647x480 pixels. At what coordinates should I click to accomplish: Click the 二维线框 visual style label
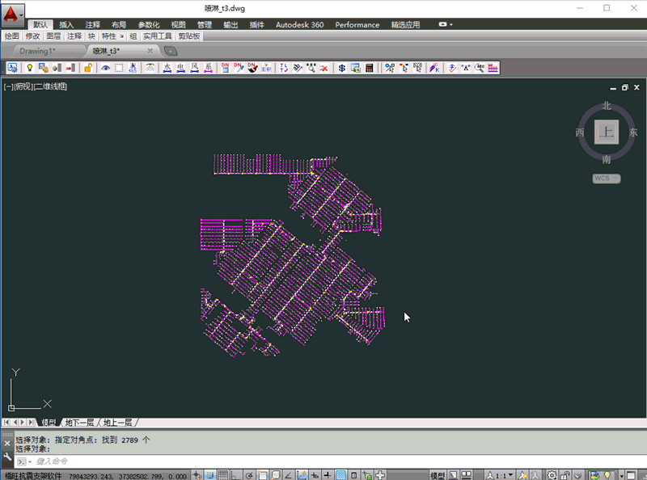point(52,86)
